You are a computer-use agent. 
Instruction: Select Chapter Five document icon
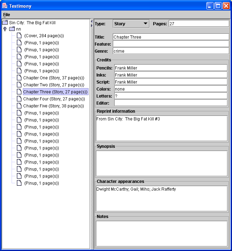tap(19, 106)
